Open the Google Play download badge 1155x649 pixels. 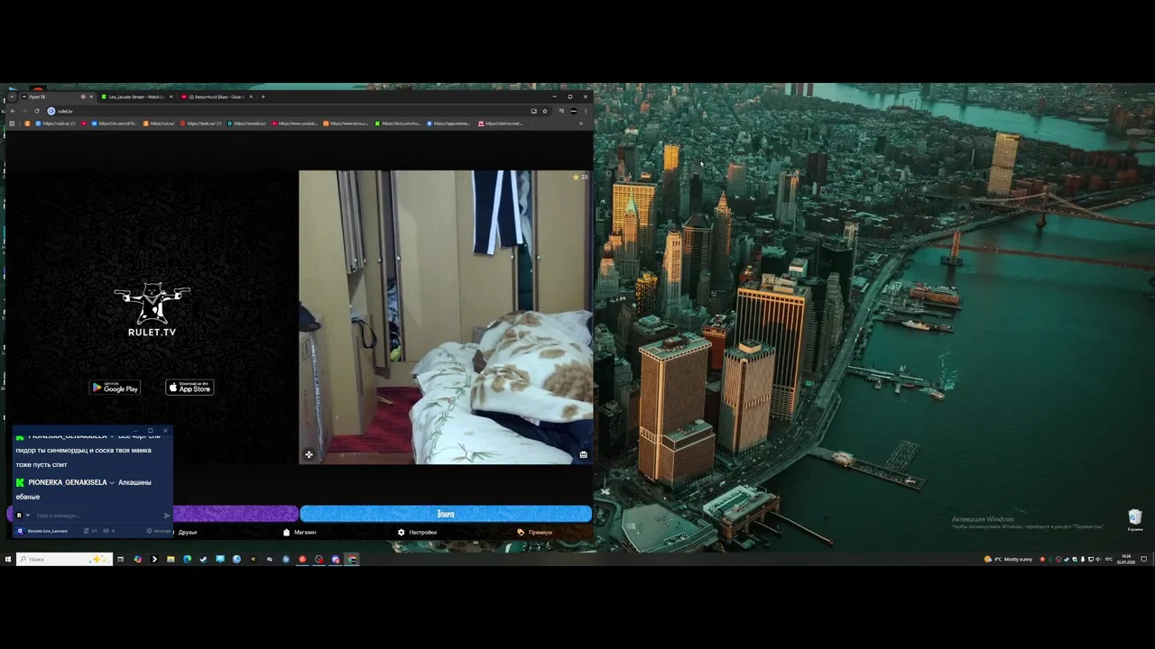tap(115, 388)
